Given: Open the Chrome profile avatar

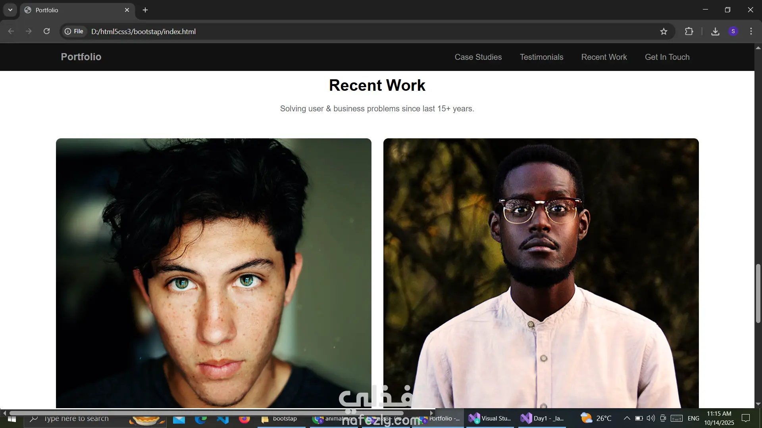Looking at the screenshot, I should (x=733, y=31).
